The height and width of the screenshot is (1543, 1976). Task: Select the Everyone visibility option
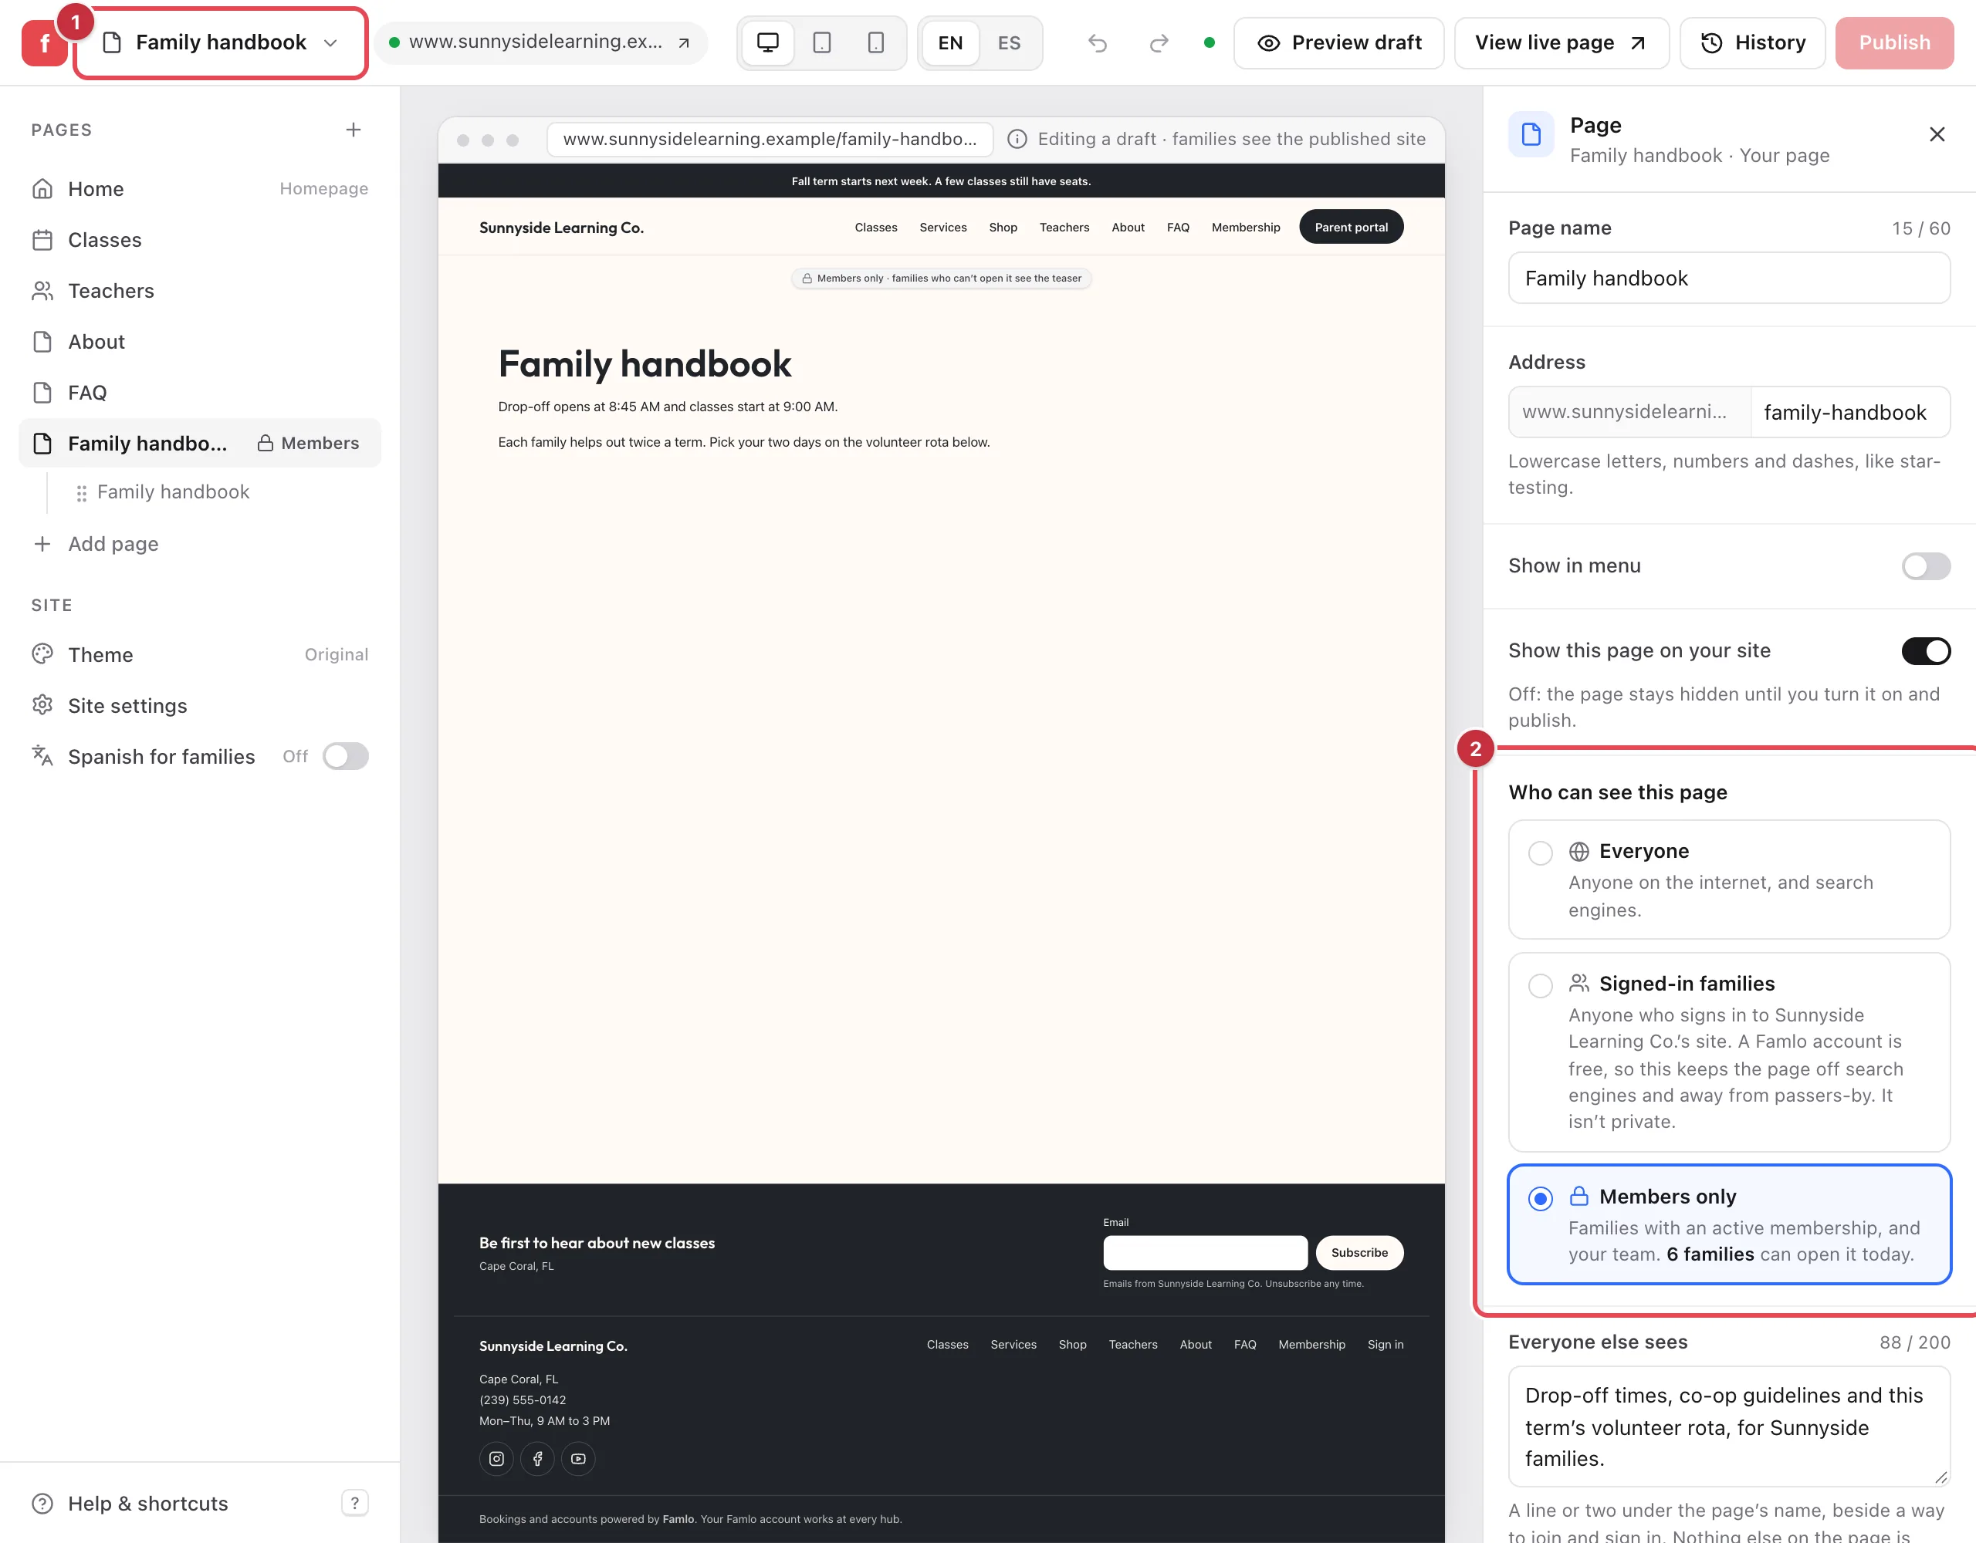pos(1728,880)
